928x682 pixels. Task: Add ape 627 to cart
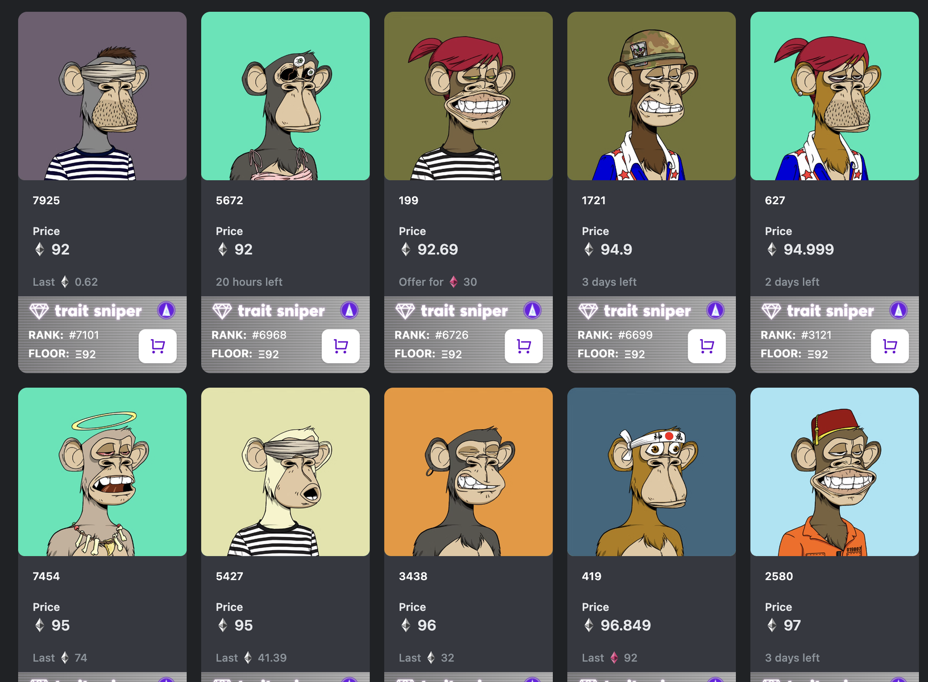[x=890, y=346]
